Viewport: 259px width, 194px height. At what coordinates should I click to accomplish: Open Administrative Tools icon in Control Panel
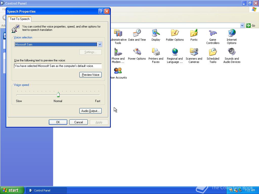tap(118, 33)
